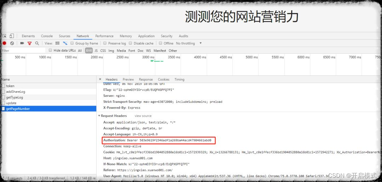Screen dimensions: 382x182
Task: Click the 5000 ms timeline marker
Action: click(252, 57)
